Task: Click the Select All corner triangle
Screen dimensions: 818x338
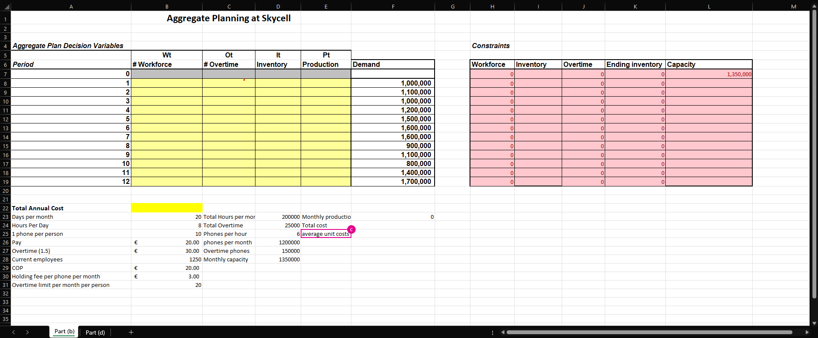Action: (x=6, y=7)
